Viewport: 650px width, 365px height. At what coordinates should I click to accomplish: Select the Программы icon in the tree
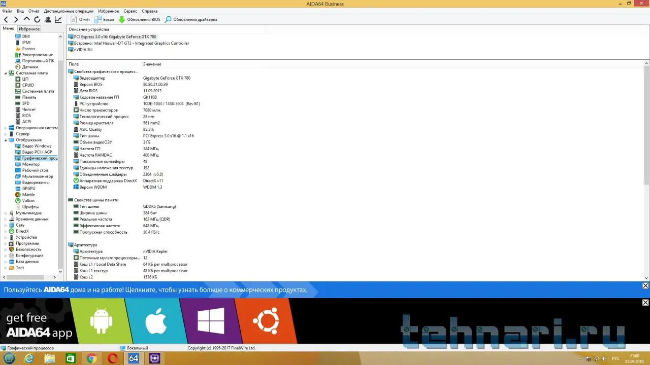(12, 243)
